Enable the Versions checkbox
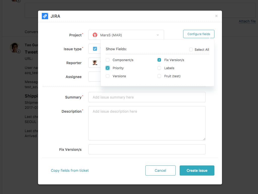 coord(108,76)
